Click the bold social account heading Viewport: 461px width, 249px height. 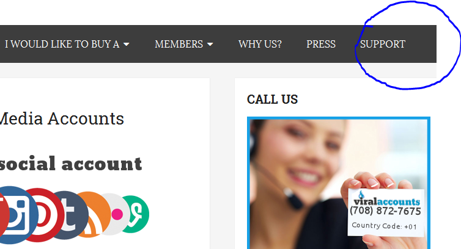(x=70, y=164)
